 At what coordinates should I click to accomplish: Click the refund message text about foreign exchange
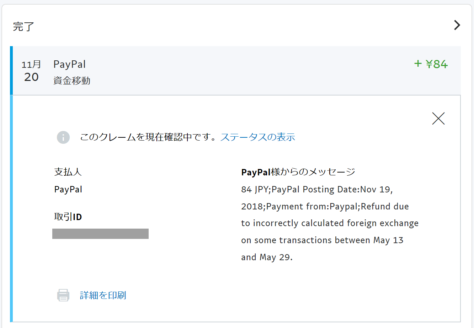pos(329,223)
